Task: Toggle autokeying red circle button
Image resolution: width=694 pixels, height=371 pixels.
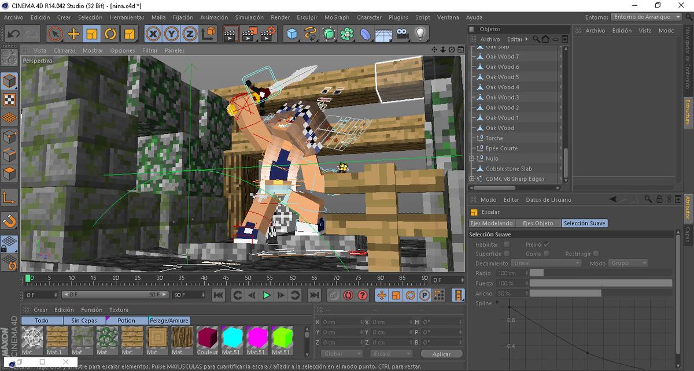Action: pos(348,295)
